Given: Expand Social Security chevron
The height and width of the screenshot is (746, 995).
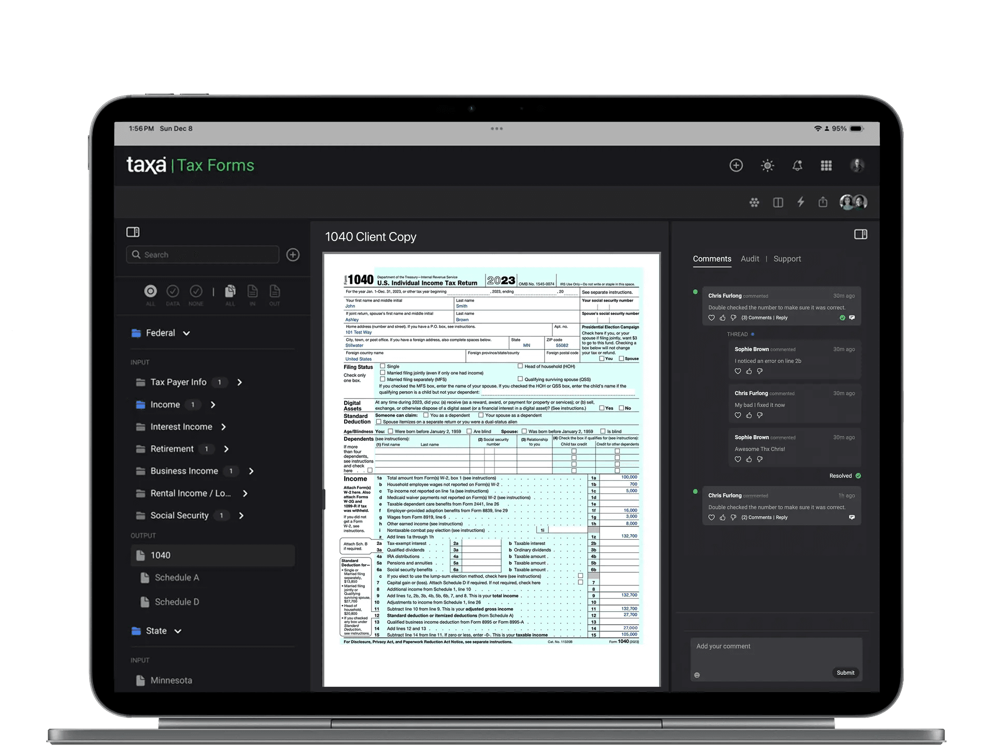Looking at the screenshot, I should click(241, 515).
